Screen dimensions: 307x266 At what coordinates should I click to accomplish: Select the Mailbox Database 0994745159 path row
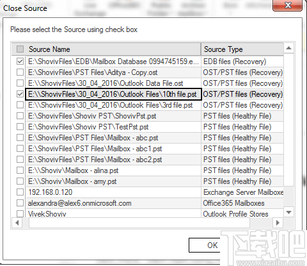point(113,62)
